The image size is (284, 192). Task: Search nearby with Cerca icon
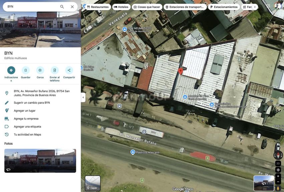[40, 70]
